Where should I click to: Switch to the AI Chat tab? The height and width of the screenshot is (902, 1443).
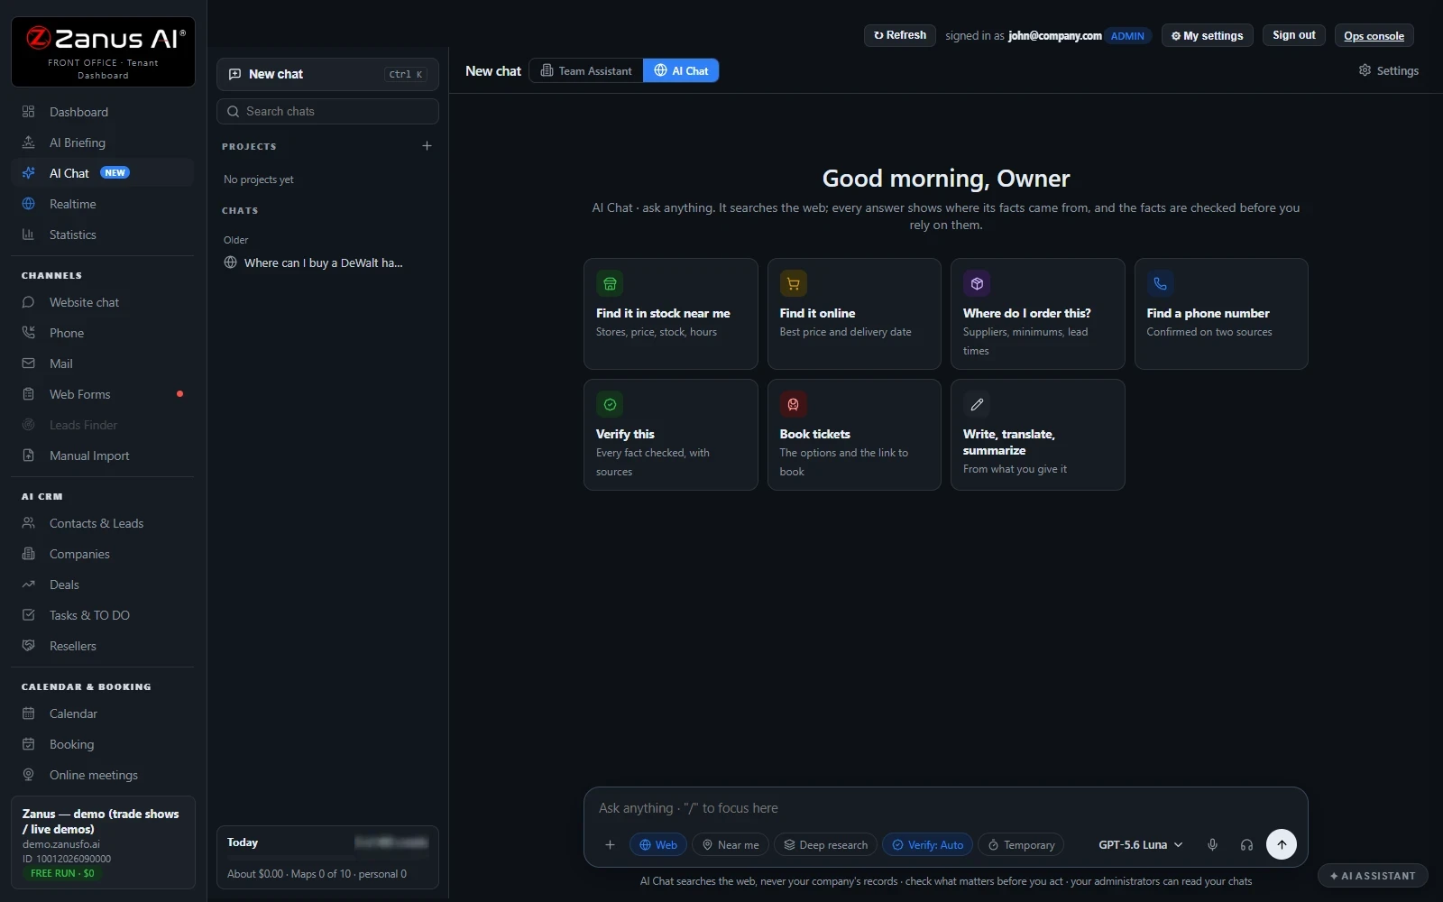tap(681, 70)
